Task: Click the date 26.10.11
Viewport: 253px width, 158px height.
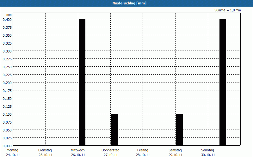Action: point(78,155)
